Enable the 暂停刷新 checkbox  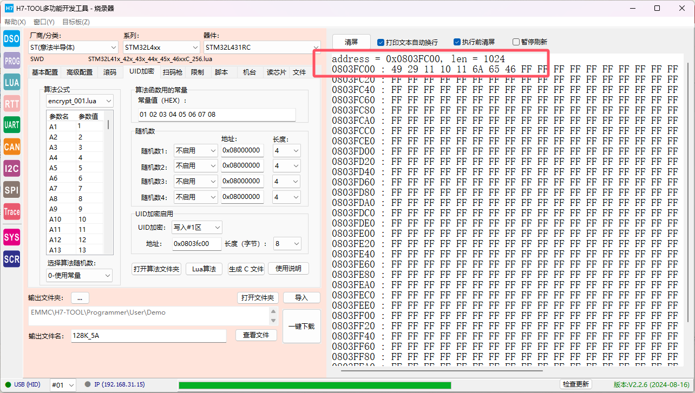click(516, 42)
